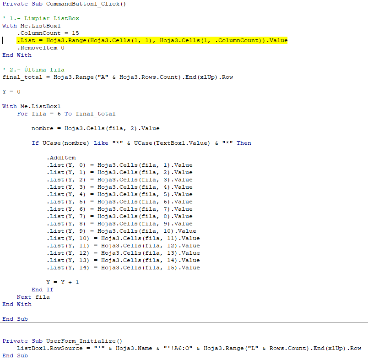Click the '.List(Y, 0)' assignment line
The width and height of the screenshot is (368, 361).
pyautogui.click(x=119, y=165)
